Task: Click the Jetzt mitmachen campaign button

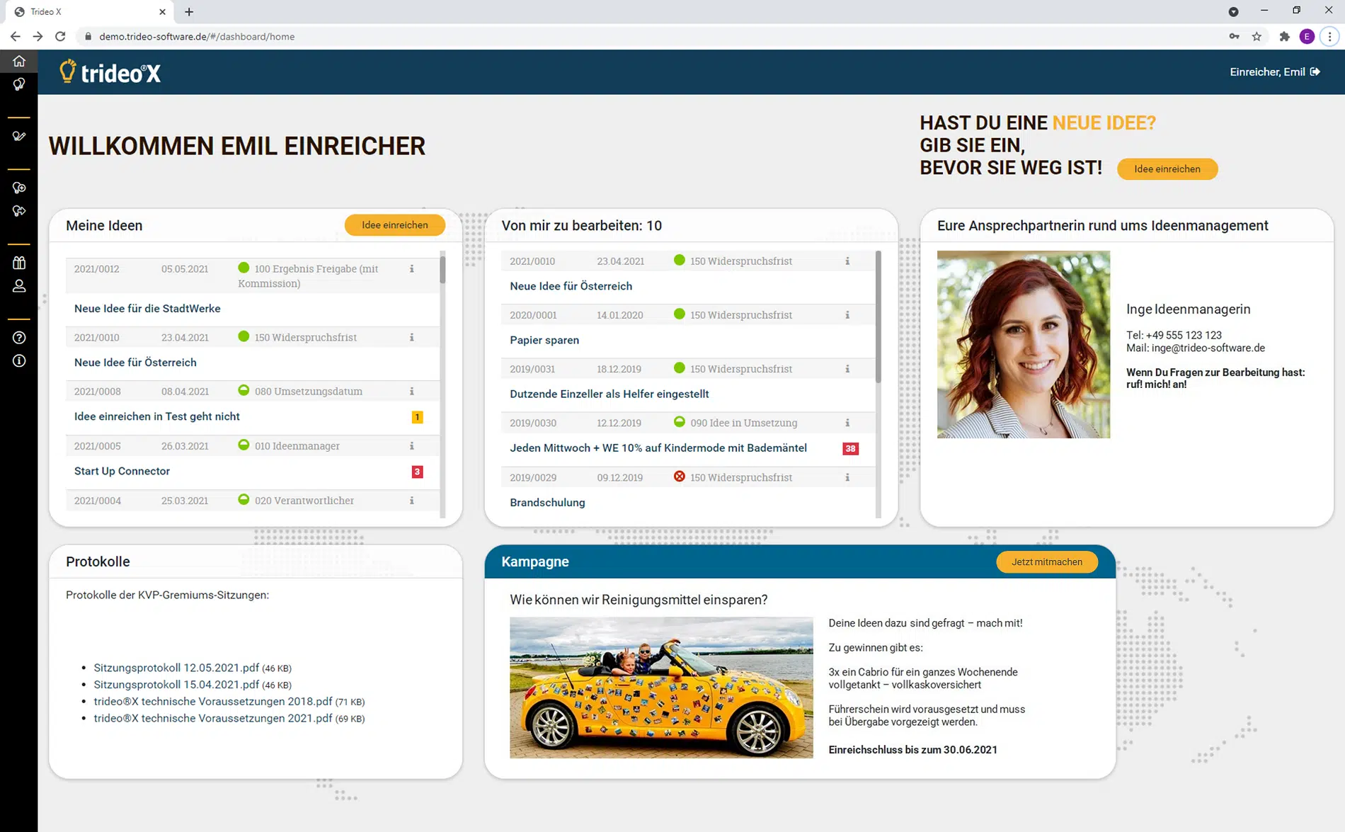Action: 1046,562
